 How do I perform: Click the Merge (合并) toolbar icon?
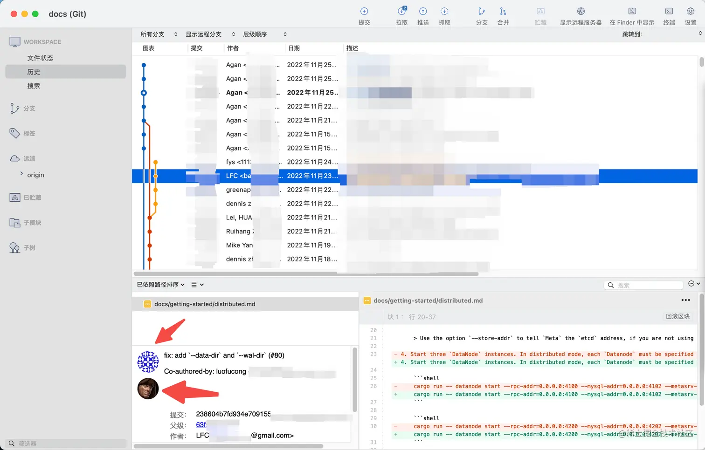click(503, 11)
